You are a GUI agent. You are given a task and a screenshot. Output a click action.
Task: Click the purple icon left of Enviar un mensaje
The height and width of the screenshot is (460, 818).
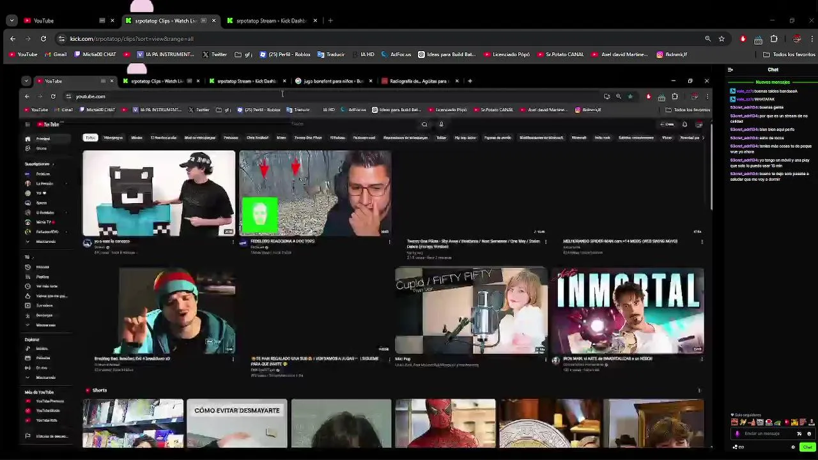click(x=737, y=434)
